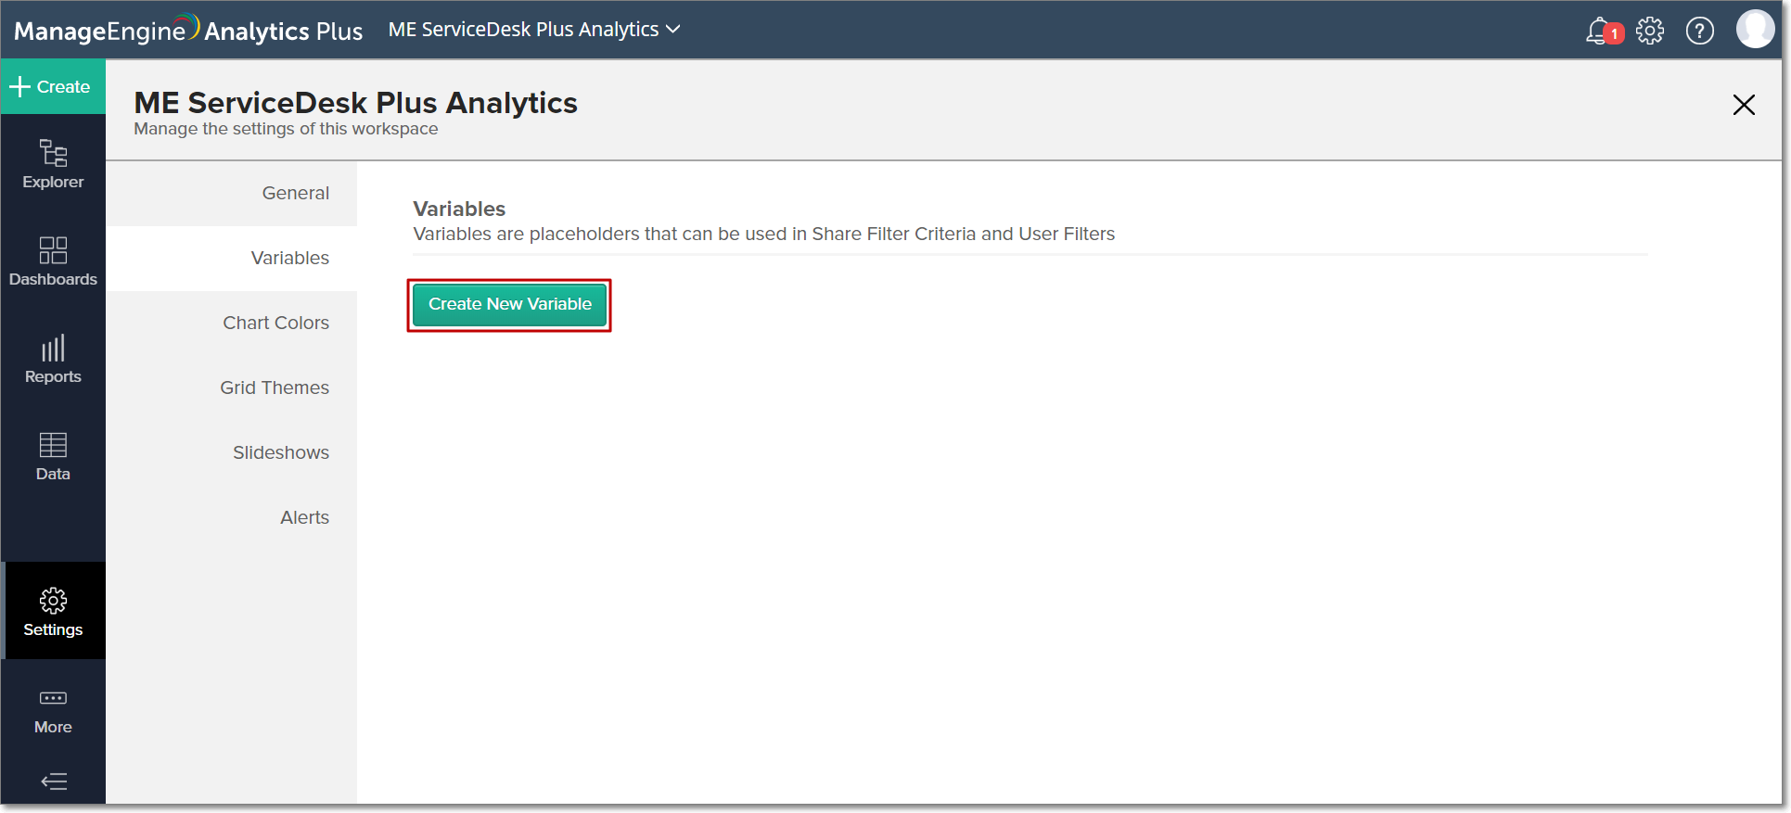Open the user profile avatar
The image size is (1791, 813).
click(1755, 29)
